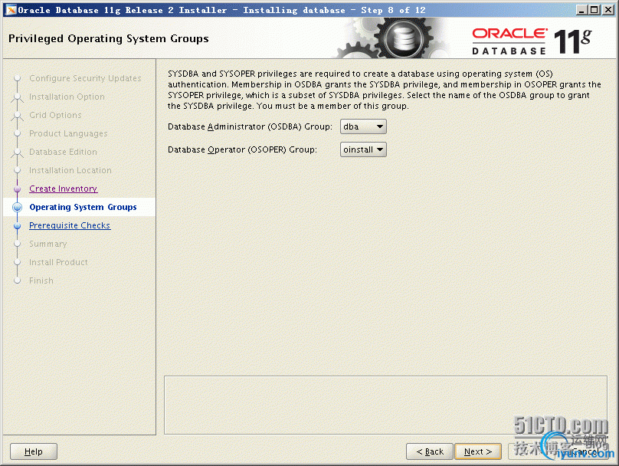Click the Privileged Operating System Groups heading

pyautogui.click(x=109, y=38)
